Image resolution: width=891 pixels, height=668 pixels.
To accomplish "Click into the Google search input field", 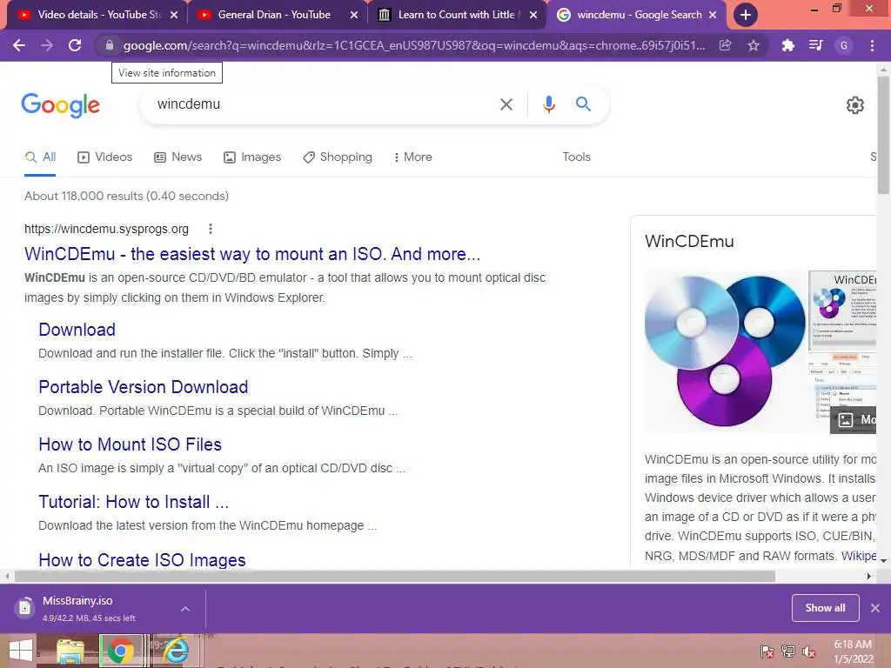I will point(324,104).
